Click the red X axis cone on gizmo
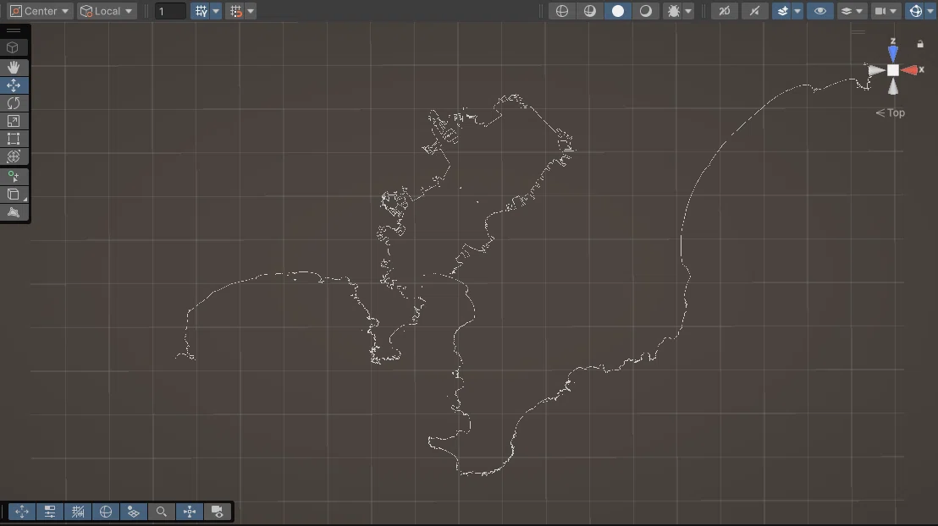Screen dimensions: 938x526 pyautogui.click(x=910, y=70)
